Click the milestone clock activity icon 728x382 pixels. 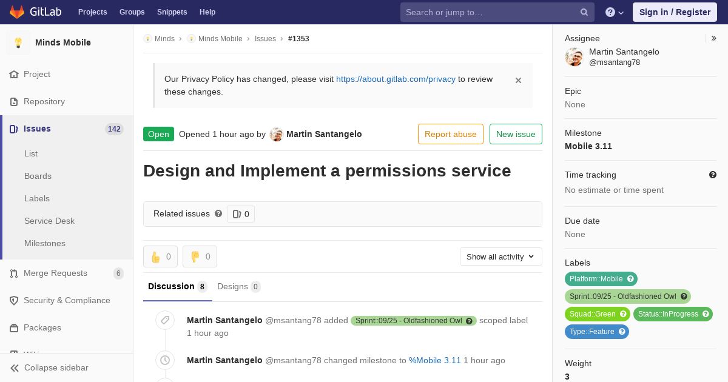tap(165, 360)
